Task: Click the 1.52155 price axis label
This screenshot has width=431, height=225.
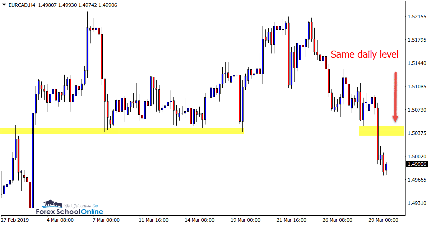Action: [x=417, y=17]
